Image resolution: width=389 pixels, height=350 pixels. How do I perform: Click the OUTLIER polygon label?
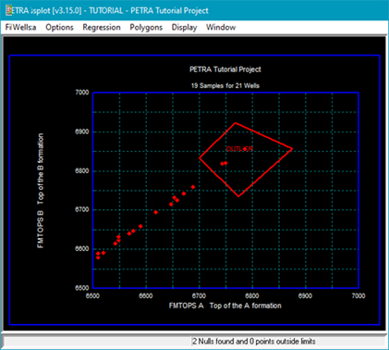tap(239, 149)
